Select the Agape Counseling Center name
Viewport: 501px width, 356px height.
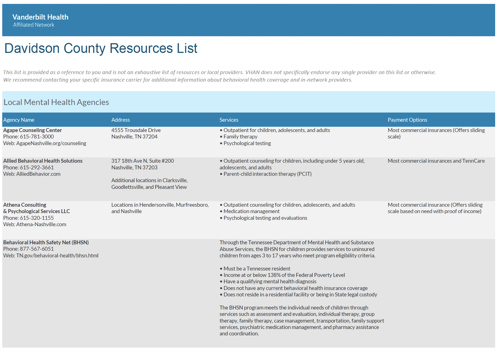[33, 130]
